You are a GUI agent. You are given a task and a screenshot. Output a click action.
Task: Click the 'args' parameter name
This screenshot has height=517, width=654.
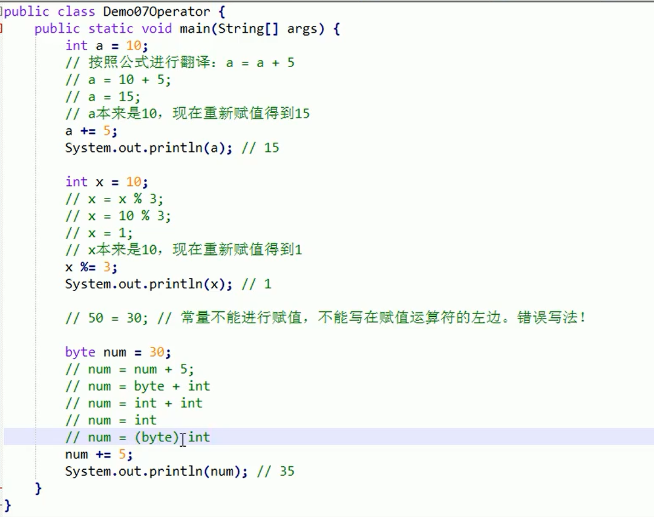tap(302, 29)
